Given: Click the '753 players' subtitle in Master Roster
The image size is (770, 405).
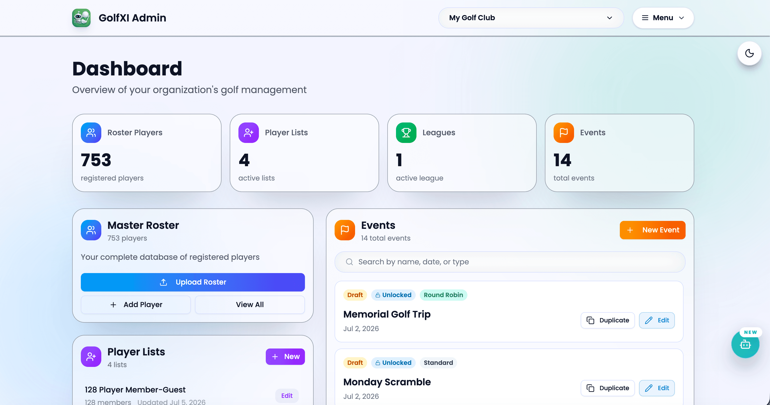Looking at the screenshot, I should (x=127, y=238).
